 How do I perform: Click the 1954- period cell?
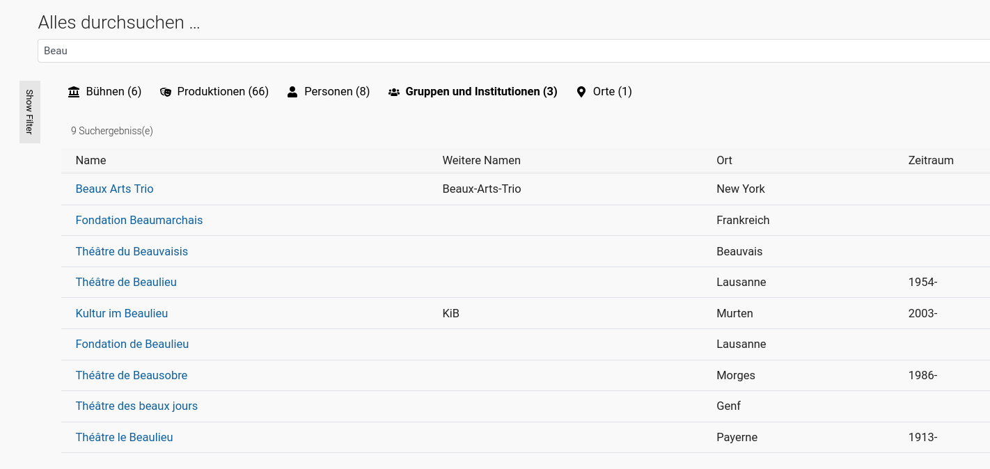(x=923, y=282)
